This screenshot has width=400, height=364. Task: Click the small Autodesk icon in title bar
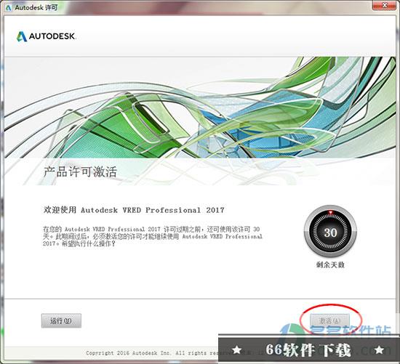(9, 8)
